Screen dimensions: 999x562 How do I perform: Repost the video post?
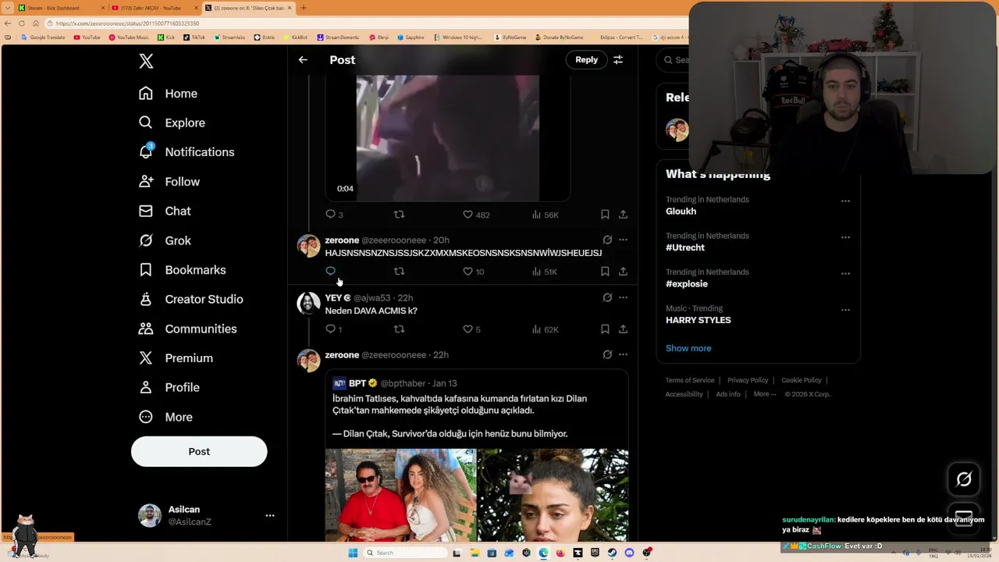pos(399,214)
